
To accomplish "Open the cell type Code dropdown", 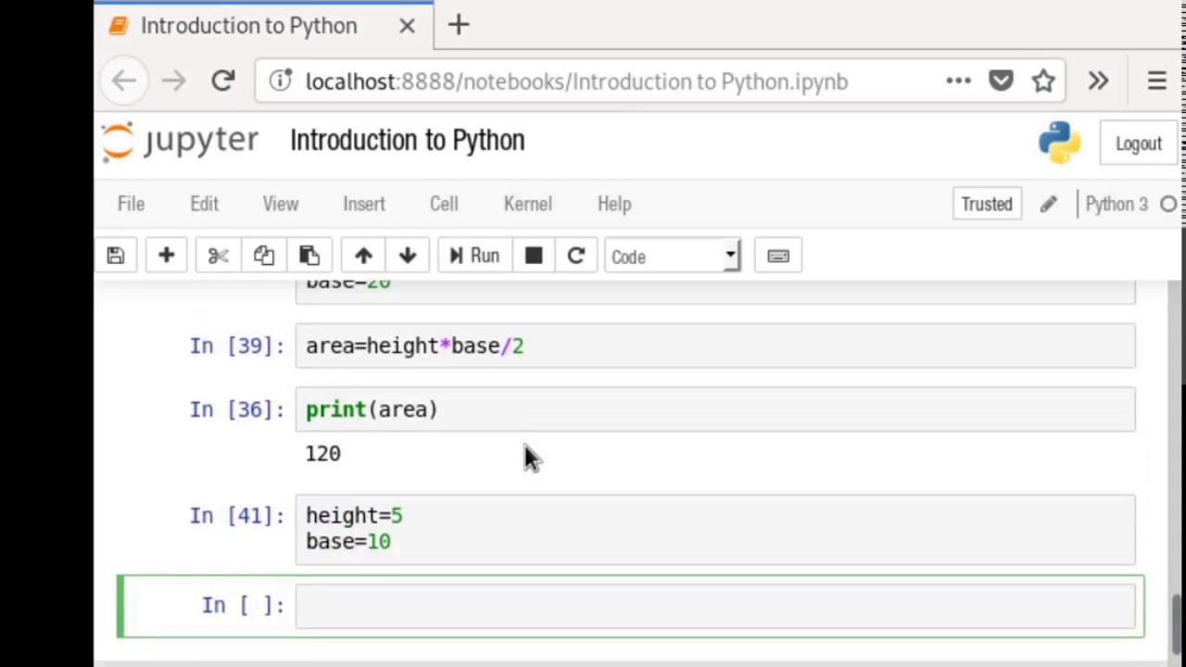I will 673,257.
